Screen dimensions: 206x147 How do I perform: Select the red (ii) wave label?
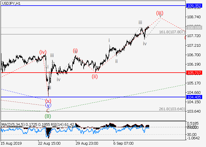click(x=94, y=76)
